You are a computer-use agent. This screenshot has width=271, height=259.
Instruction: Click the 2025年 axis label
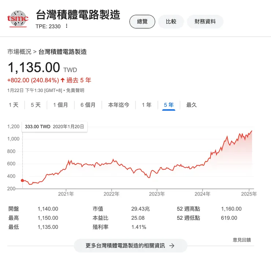pos(249,194)
